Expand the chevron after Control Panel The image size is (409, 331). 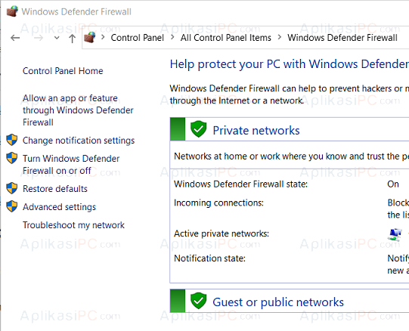[x=172, y=37]
